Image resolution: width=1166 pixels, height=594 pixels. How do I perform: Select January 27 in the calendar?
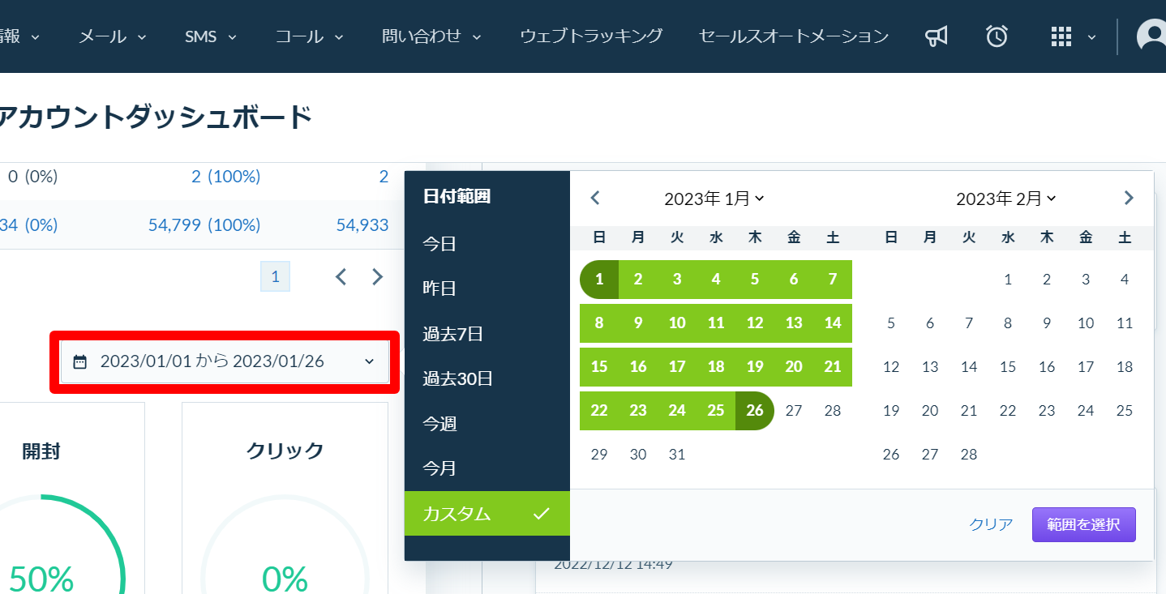point(794,410)
